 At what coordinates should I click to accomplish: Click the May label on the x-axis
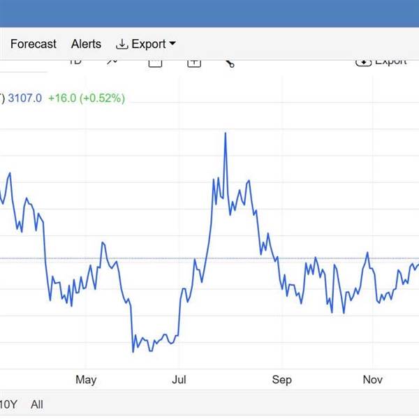point(85,380)
